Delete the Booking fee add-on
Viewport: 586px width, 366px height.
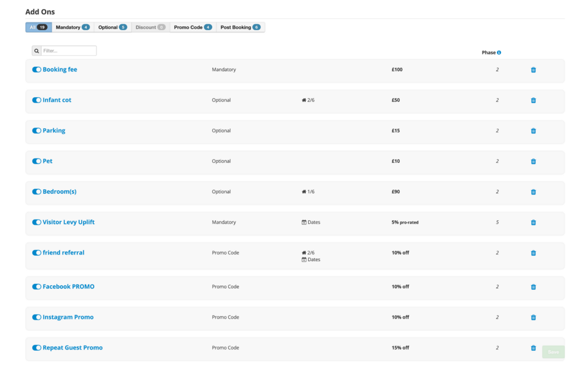533,70
